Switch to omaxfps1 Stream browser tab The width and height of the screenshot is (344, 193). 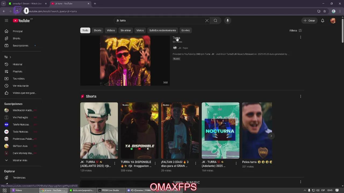27,3
